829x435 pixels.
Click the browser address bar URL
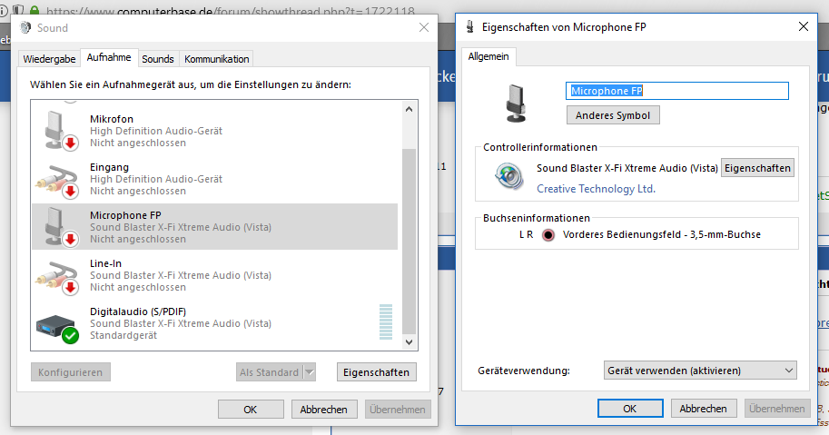tap(231, 11)
